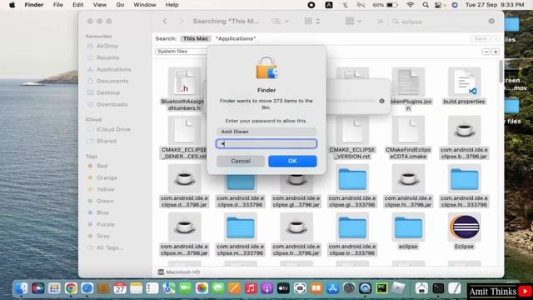Open Safari from the Dock

click(x=87, y=288)
